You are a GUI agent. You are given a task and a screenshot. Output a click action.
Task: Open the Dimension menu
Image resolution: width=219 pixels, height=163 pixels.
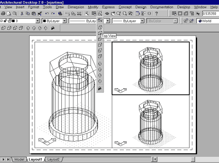[x=76, y=7]
